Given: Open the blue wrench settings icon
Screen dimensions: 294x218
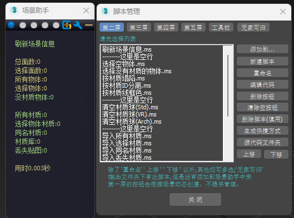Looking at the screenshot, I should point(78,26).
